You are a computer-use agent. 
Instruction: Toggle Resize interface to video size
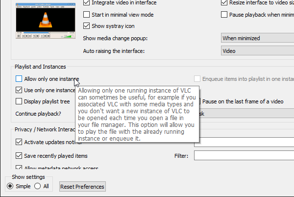coord(224,3)
